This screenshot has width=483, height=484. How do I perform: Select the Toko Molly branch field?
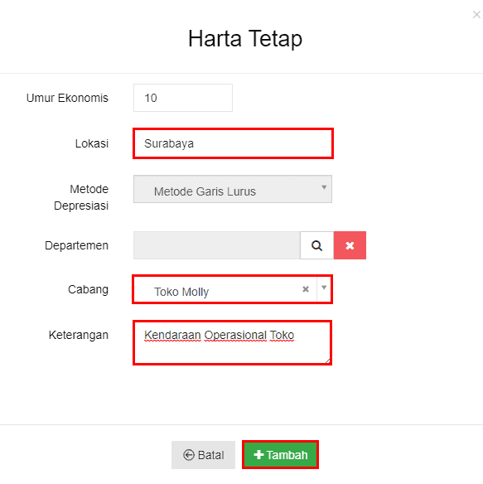(233, 289)
